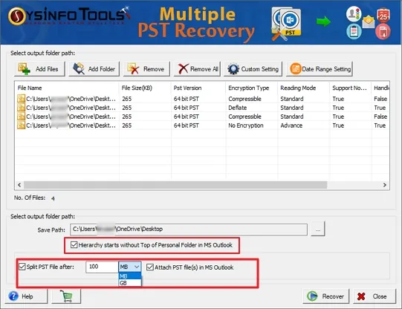Screen dimensions: 402x309
Task: Browse for save path with ellipsis button
Action: pyautogui.click(x=318, y=229)
